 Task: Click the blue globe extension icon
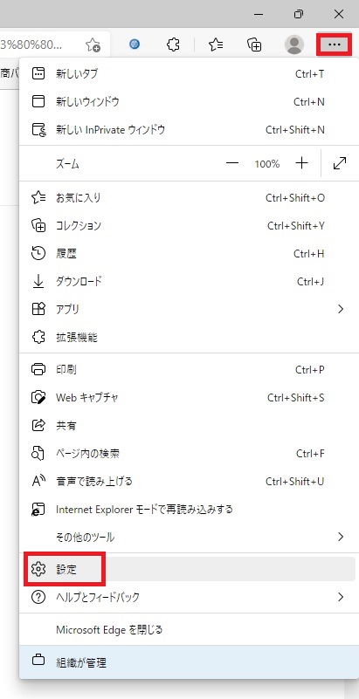click(135, 44)
